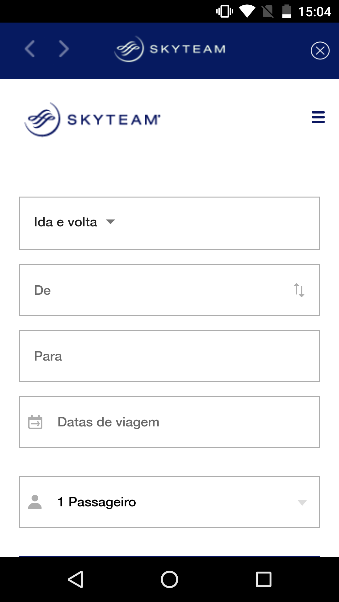Image resolution: width=339 pixels, height=602 pixels.
Task: Expand the passenger dropdown arrow
Action: 302,503
